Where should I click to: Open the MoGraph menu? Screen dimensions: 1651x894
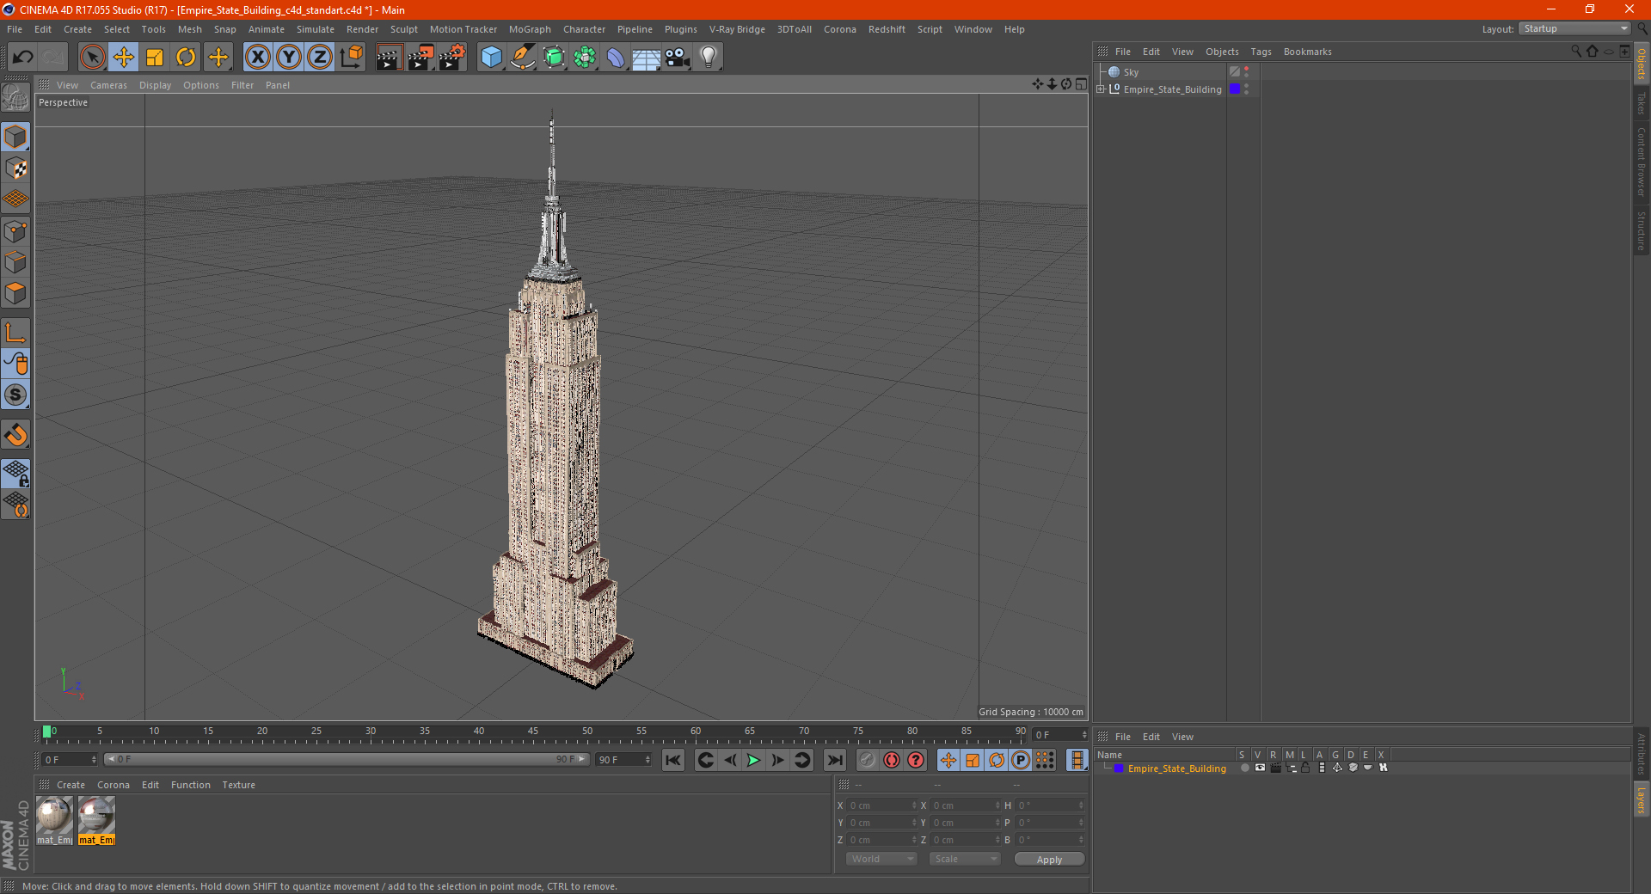pyautogui.click(x=530, y=29)
